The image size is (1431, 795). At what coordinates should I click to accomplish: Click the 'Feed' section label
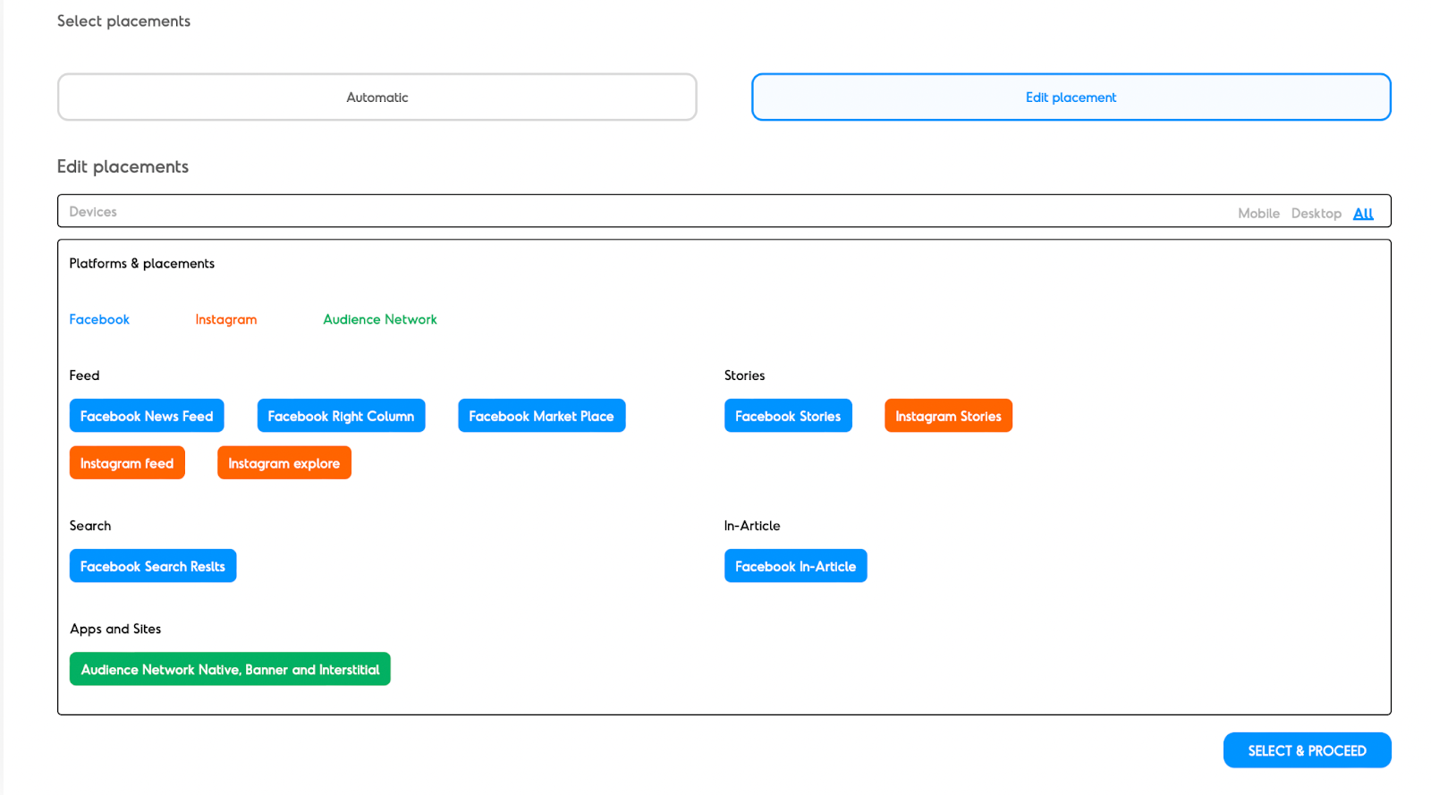[84, 376]
